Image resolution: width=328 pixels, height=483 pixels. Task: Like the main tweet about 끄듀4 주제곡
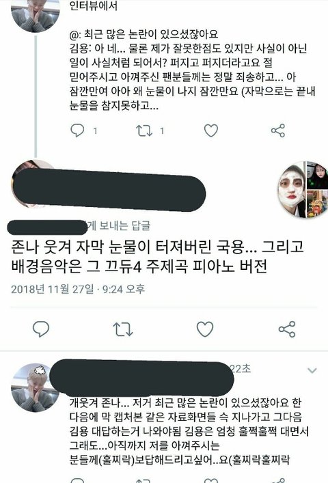[205, 329]
